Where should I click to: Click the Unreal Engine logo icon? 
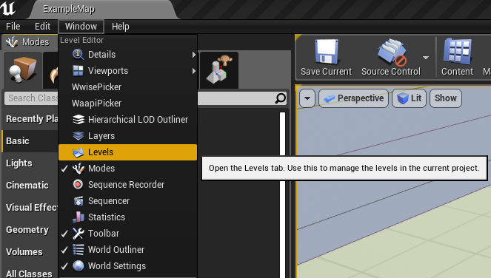pyautogui.click(x=8, y=8)
